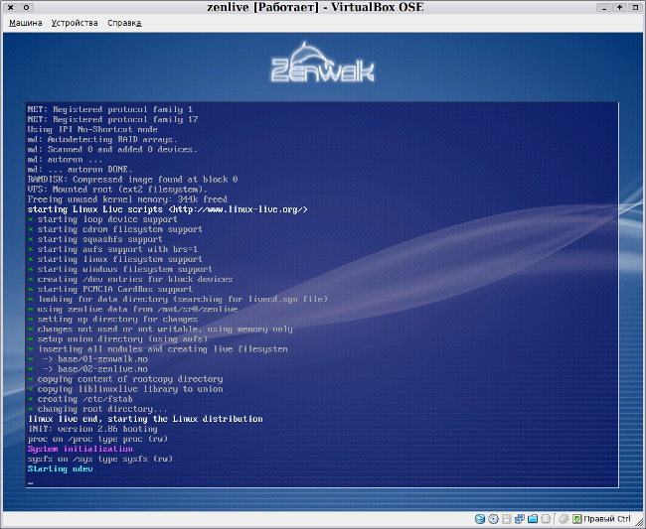Click 'RAMDISK: Compressed image found' line

click(132, 180)
